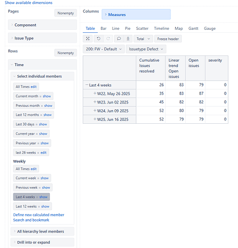Switch to the Gantt tab

193,28
